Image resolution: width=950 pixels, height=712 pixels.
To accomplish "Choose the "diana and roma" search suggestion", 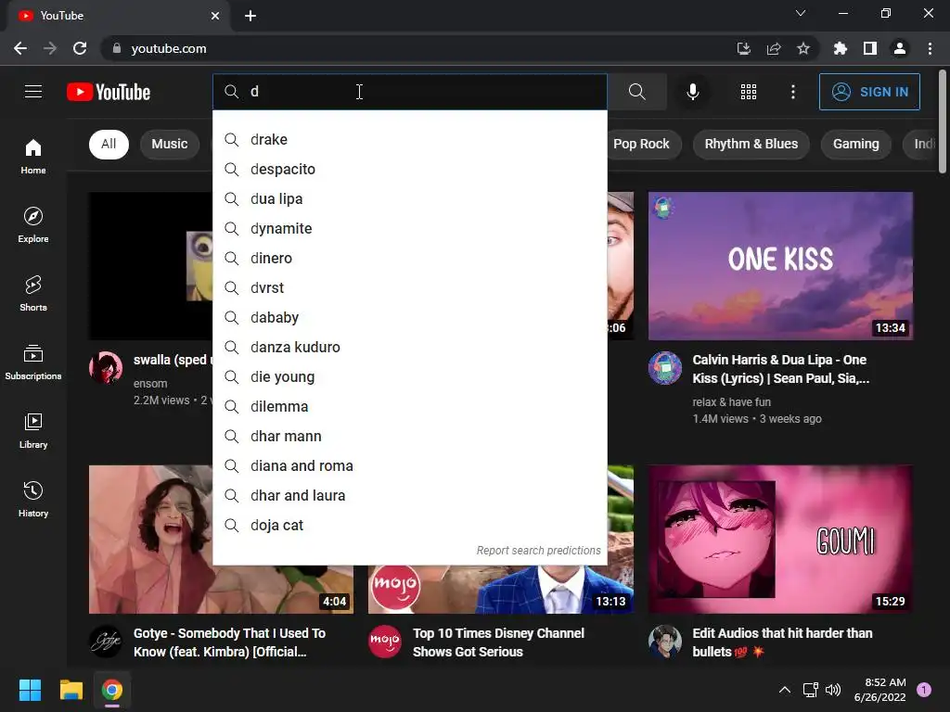I will point(410,465).
